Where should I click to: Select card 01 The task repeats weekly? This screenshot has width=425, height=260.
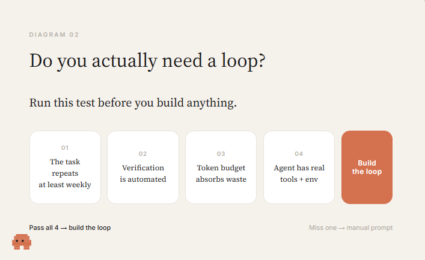click(65, 167)
